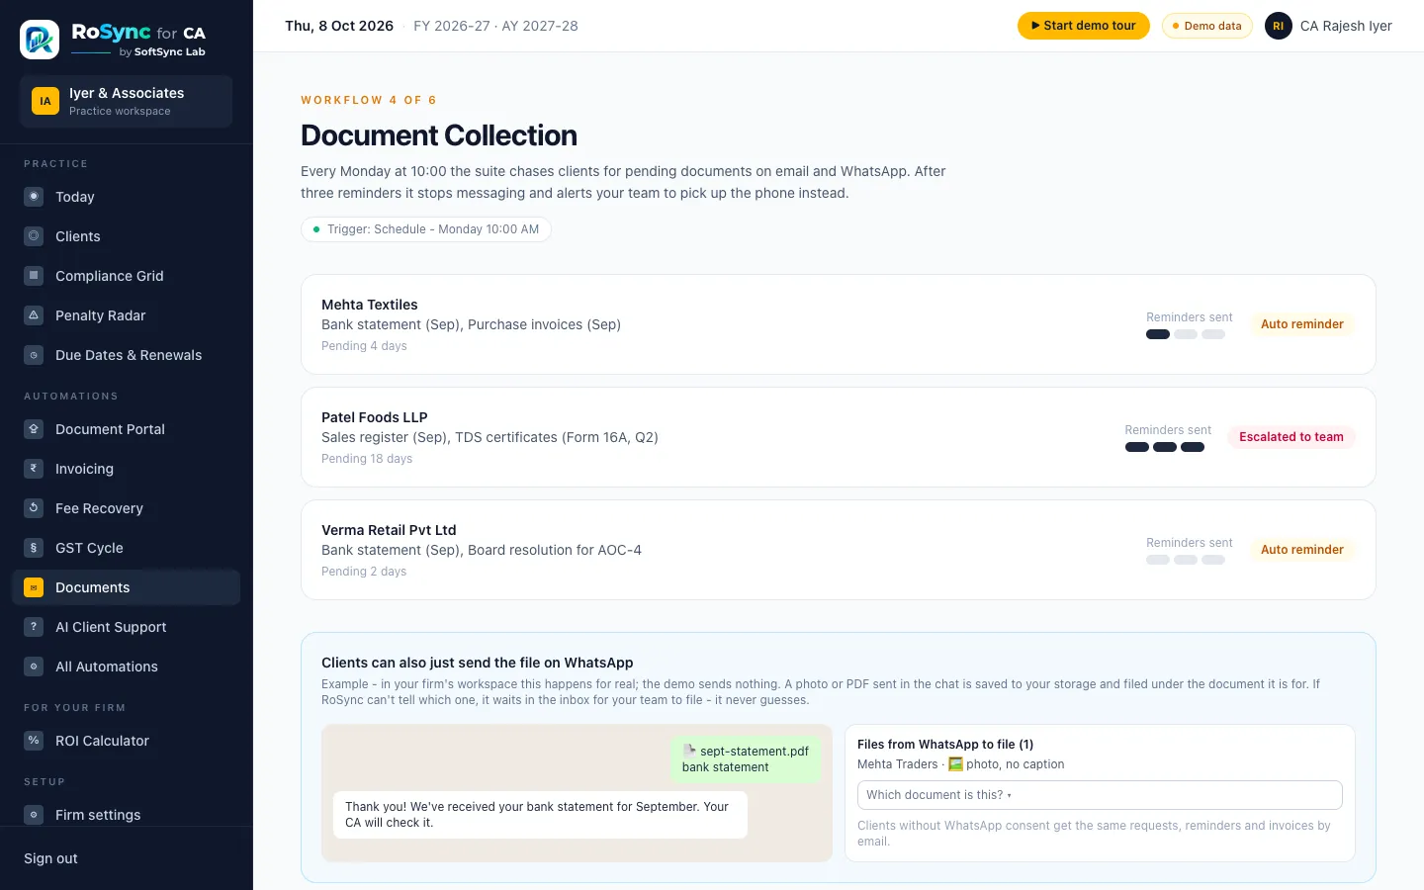Click the Mehta Traders photo thumbnail icon

(x=955, y=764)
